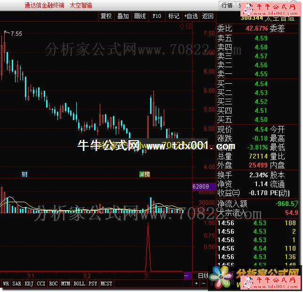Click the 收益 -0.170 value
This screenshot has height=292, width=303.
click(x=258, y=193)
